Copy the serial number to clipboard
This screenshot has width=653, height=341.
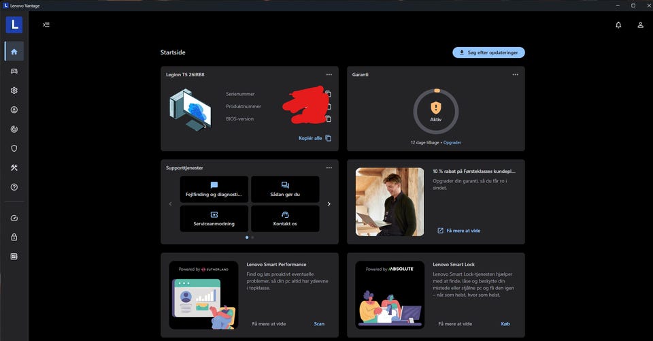coord(329,94)
